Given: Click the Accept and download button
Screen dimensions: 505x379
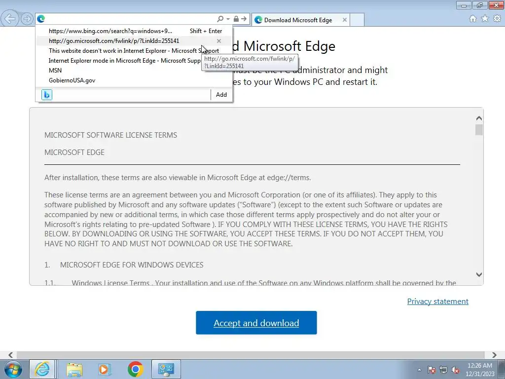Looking at the screenshot, I should (256, 323).
